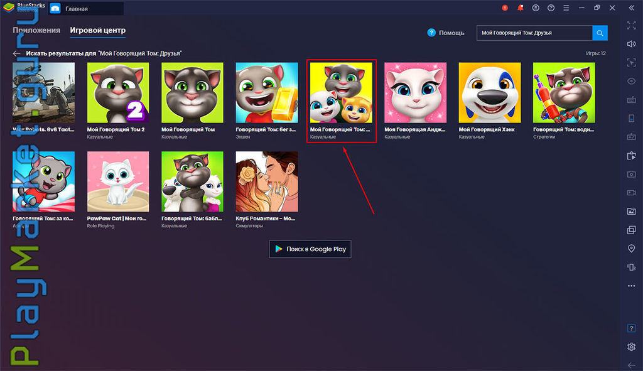Open the title bar help question icon
This screenshot has width=643, height=371.
551,8
